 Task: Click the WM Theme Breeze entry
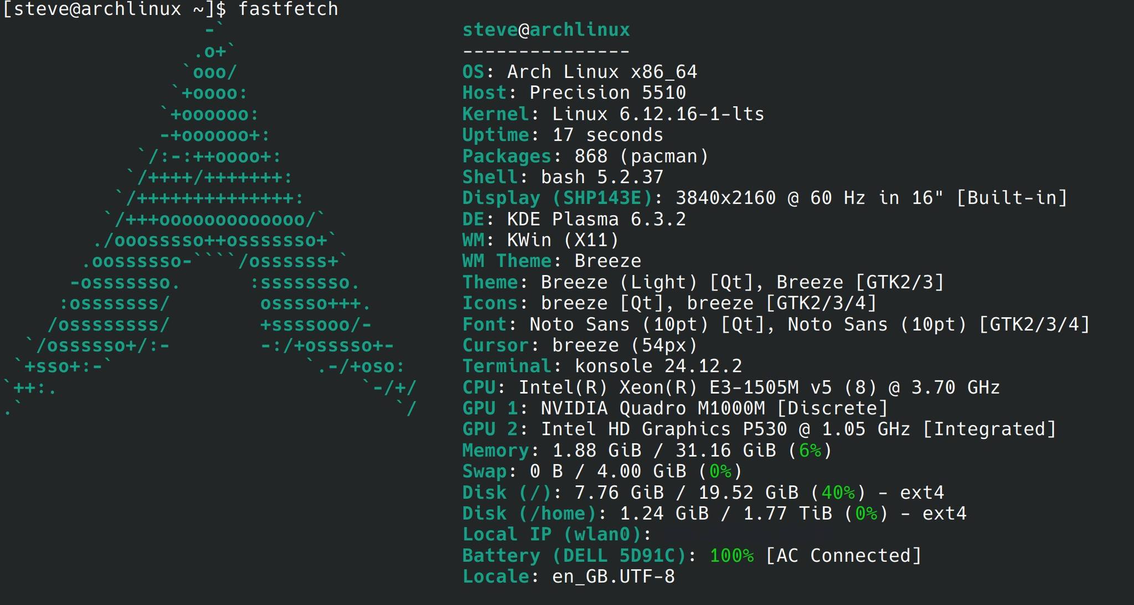(x=551, y=261)
